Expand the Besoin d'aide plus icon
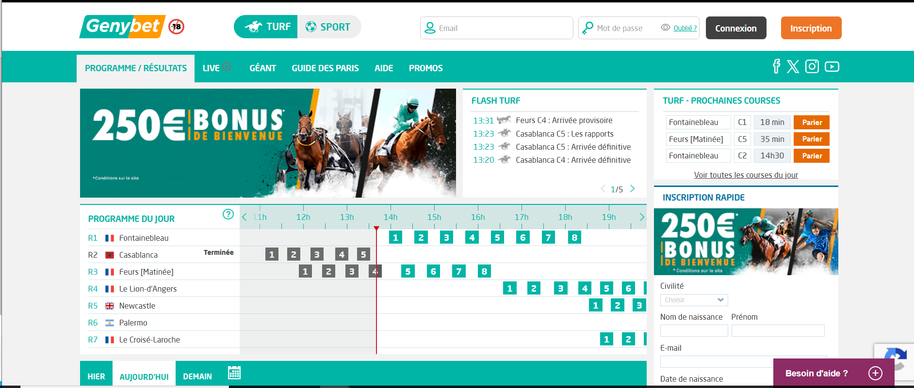This screenshot has width=914, height=388. click(875, 373)
